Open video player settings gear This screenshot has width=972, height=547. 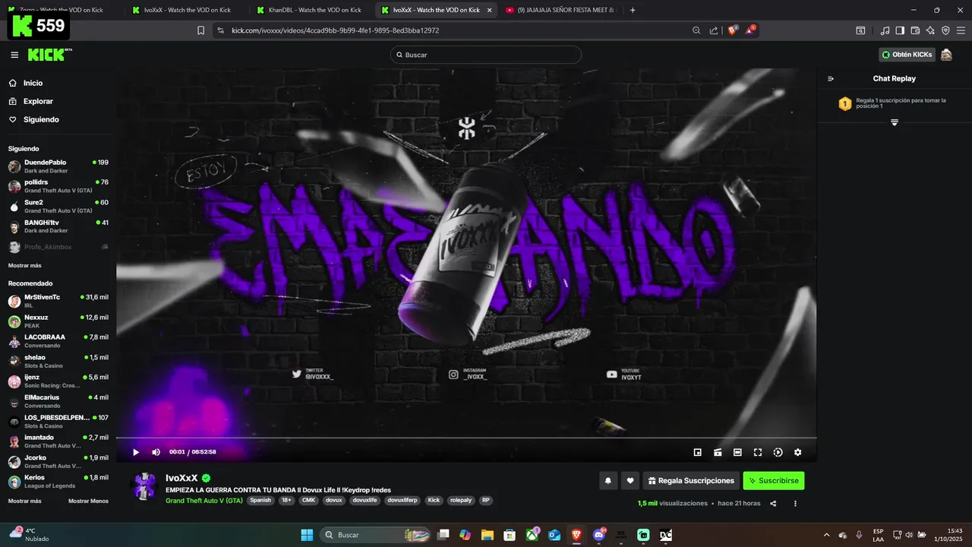coord(797,452)
